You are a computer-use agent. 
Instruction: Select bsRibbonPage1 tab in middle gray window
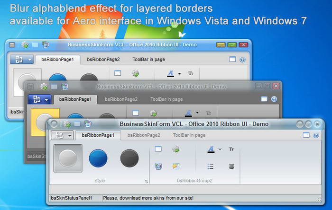coord(75,99)
